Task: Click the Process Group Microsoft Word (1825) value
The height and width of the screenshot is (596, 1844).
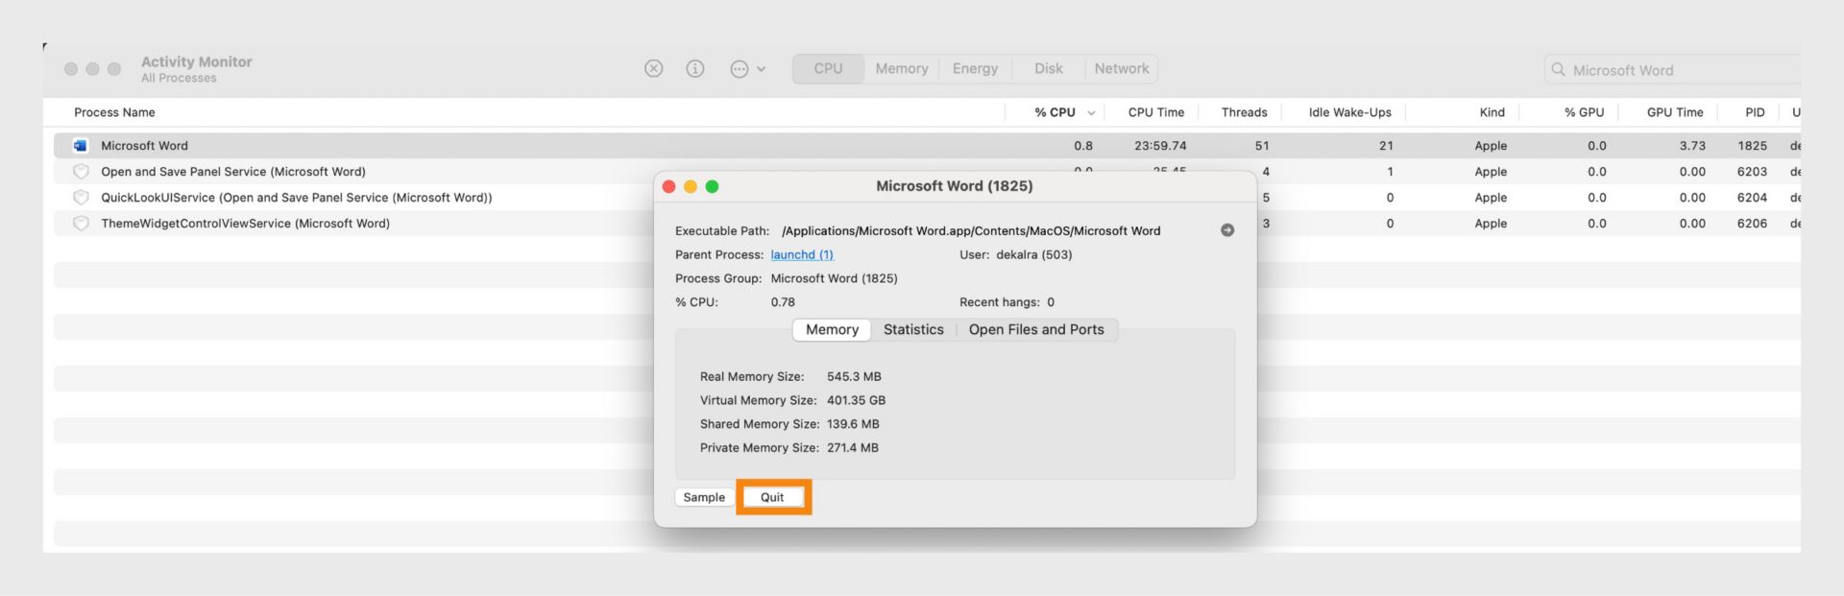Action: [834, 278]
